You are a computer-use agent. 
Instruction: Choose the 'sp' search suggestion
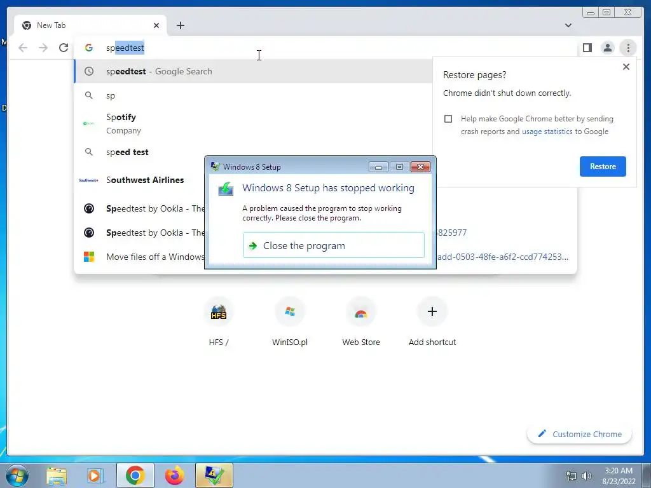(253, 95)
